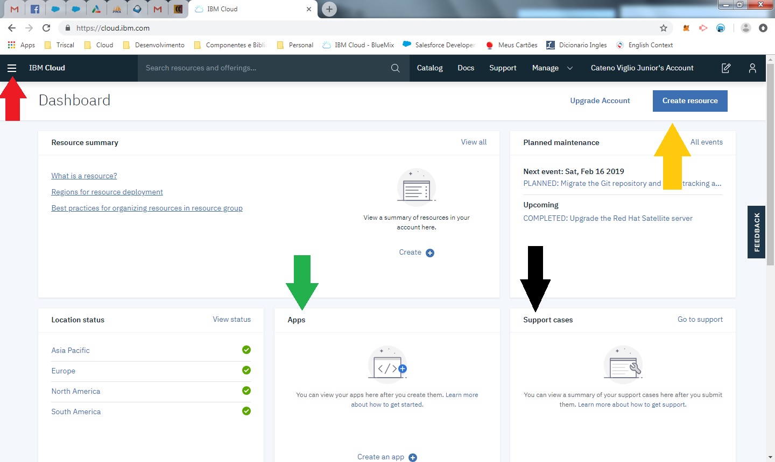Open the Triscal bookmarks folder
Image resolution: width=775 pixels, height=462 pixels.
click(x=59, y=45)
